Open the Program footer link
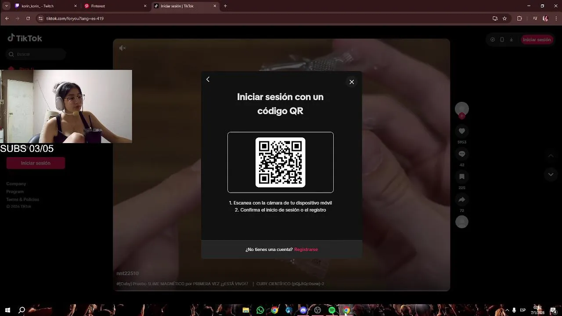The image size is (562, 316). 15,192
